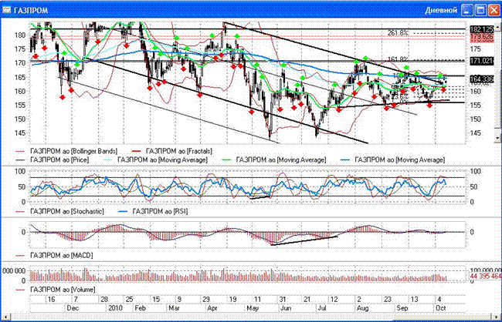Click the 164.336 current price label
Image resolution: width=502 pixels, height=322 pixels.
coord(481,79)
